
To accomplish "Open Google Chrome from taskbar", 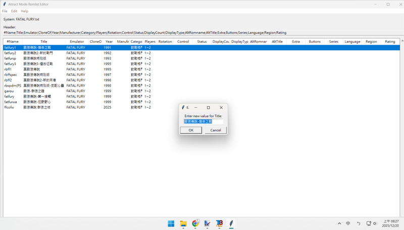I will [195, 223].
